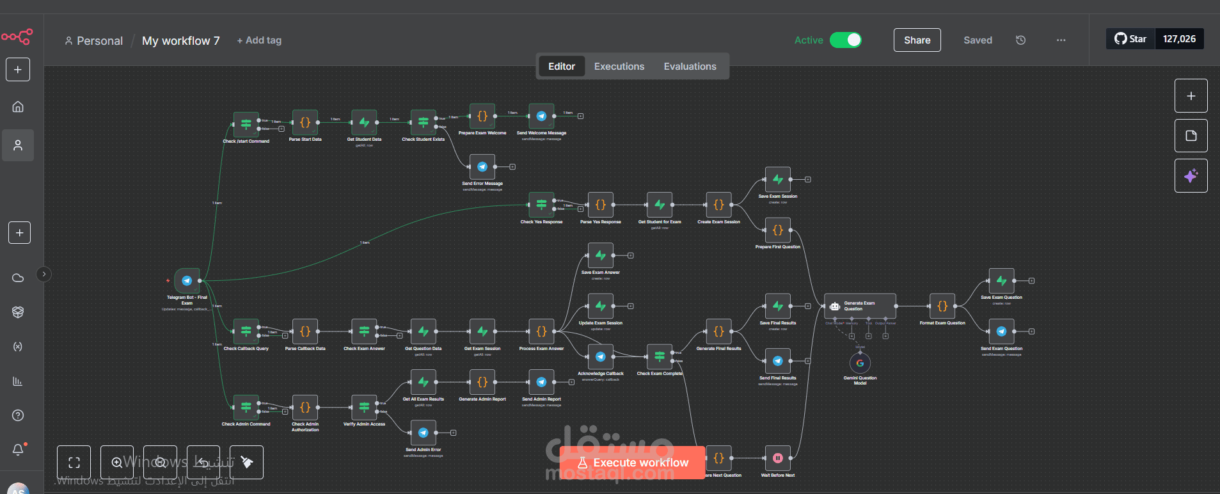Open the three-dot workflow options menu
1220x494 pixels.
click(1061, 40)
